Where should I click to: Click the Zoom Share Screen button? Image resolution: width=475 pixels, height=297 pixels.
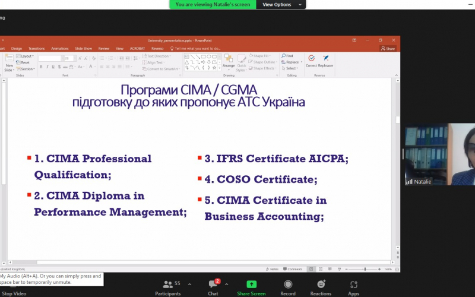251,288
